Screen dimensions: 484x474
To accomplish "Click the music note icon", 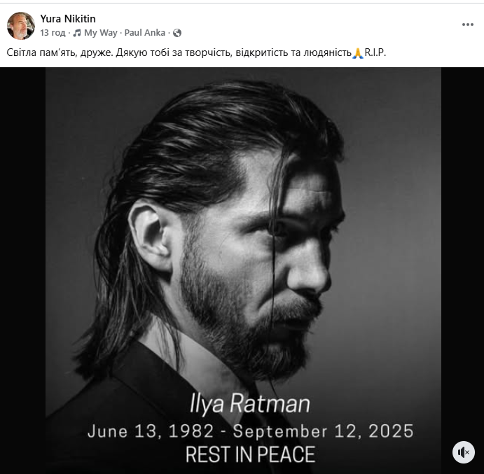I will pyautogui.click(x=77, y=33).
